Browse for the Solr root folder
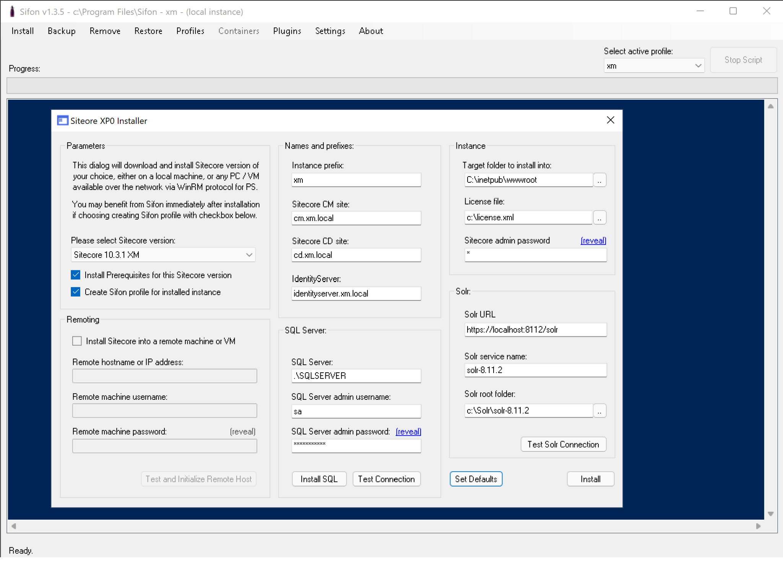The height and width of the screenshot is (576, 783). (599, 410)
